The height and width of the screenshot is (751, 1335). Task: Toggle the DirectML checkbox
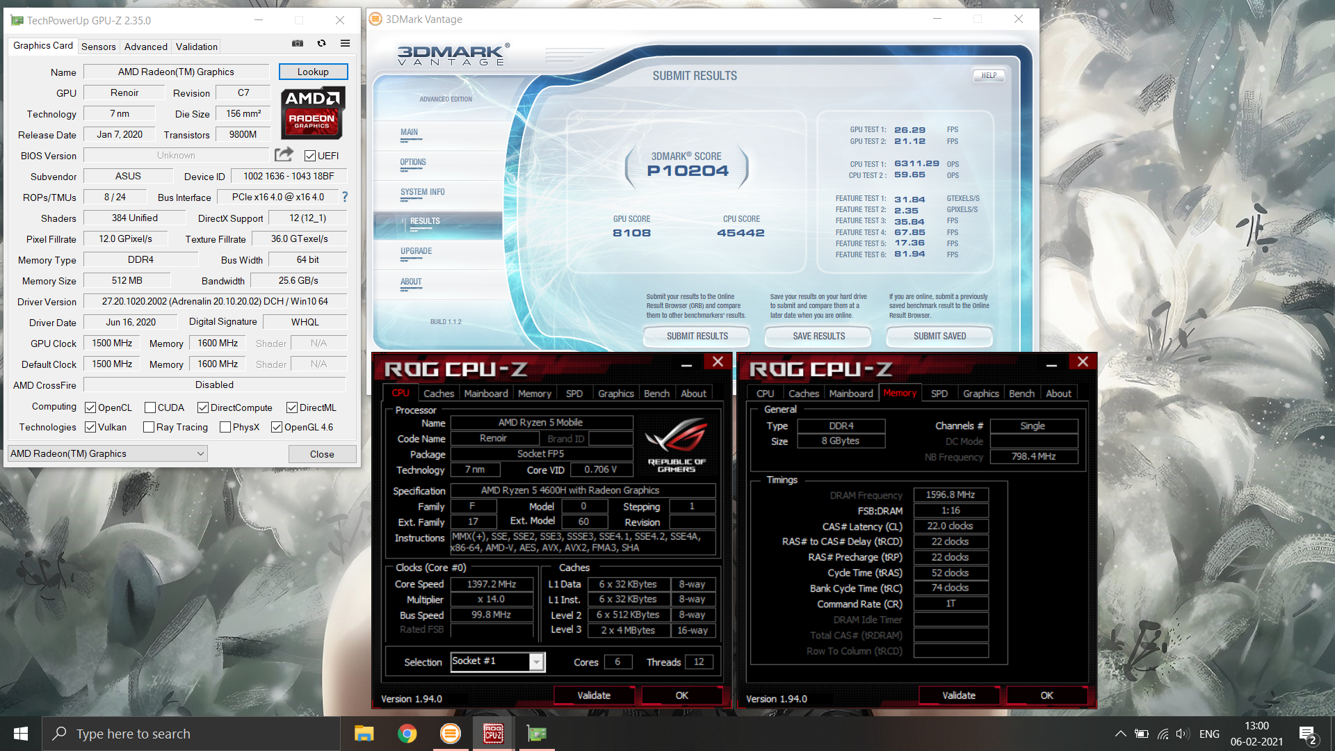coord(292,407)
